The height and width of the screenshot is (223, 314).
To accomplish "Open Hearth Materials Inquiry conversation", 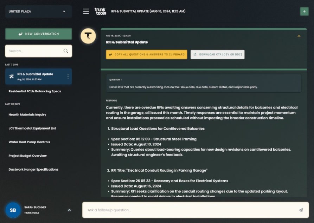I will click(x=27, y=114).
